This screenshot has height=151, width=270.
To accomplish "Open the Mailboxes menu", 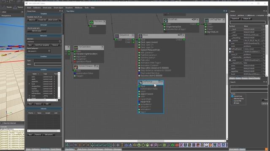I will pyautogui.click(x=78, y=8).
